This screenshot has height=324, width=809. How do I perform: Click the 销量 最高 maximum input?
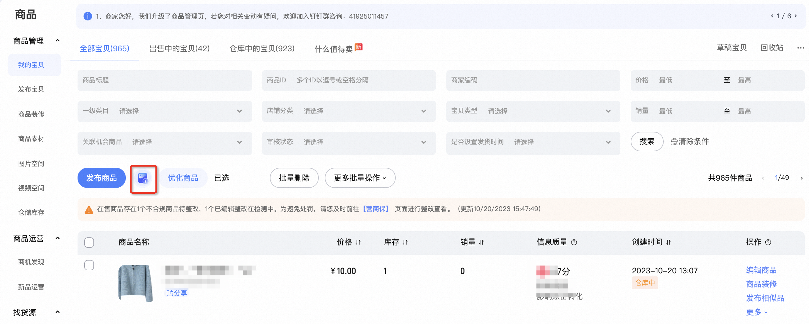pos(768,111)
